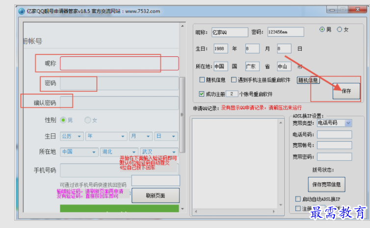This screenshot has width=370, height=228.
Task: Close the application window
Action: (358, 9)
